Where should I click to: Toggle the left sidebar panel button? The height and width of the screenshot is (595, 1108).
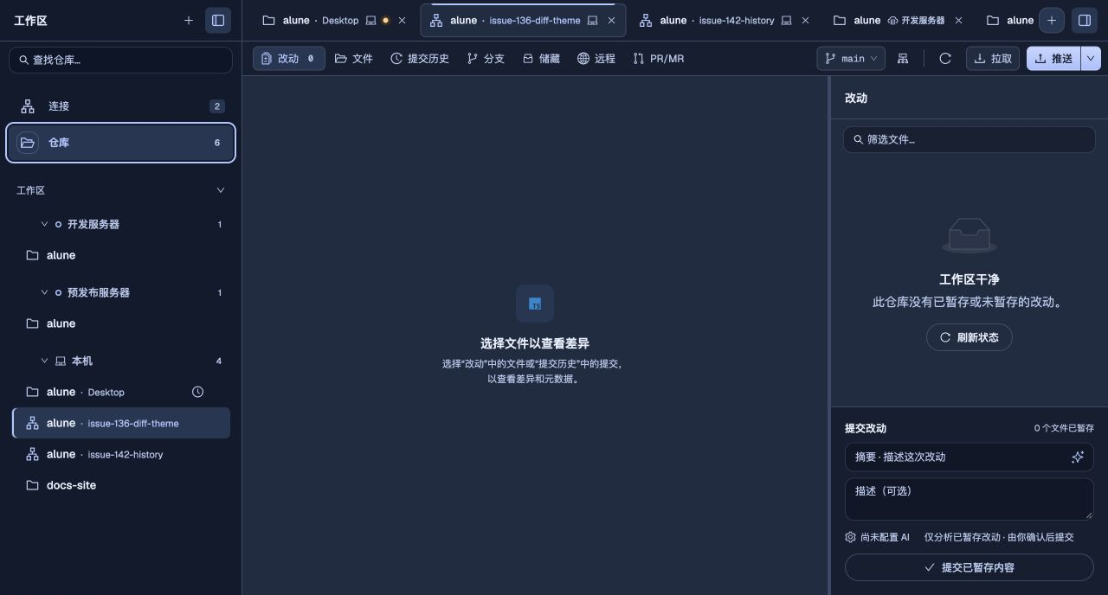218,20
